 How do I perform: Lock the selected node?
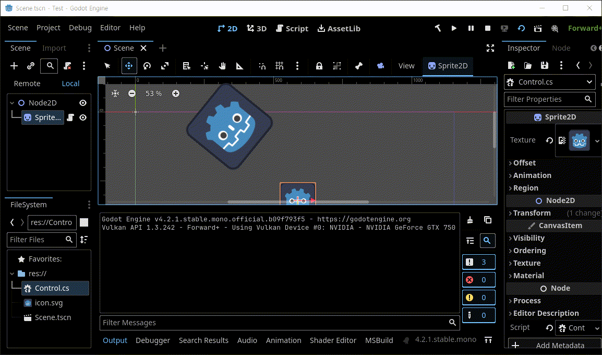319,66
